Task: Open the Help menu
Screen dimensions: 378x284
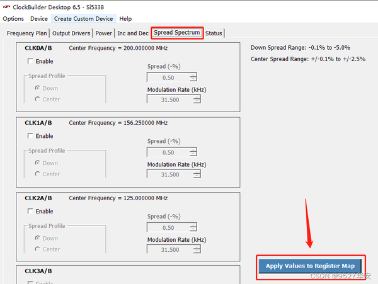Action: pyautogui.click(x=125, y=18)
